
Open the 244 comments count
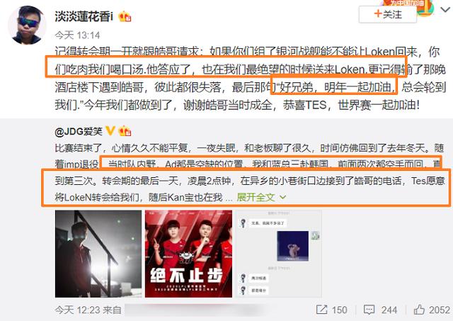pos(389,310)
